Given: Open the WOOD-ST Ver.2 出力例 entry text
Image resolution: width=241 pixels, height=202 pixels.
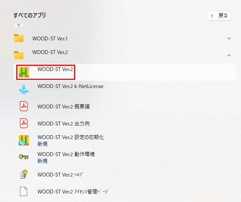Looking at the screenshot, I should (x=63, y=124).
